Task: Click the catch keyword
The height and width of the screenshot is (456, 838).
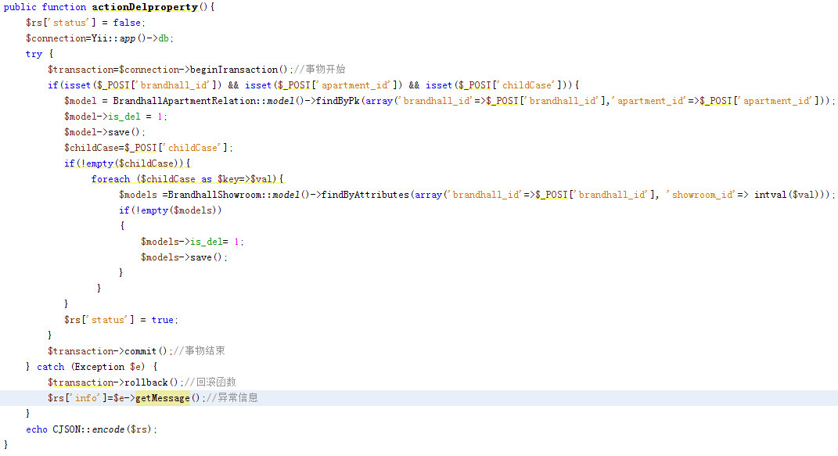Action: (51, 367)
